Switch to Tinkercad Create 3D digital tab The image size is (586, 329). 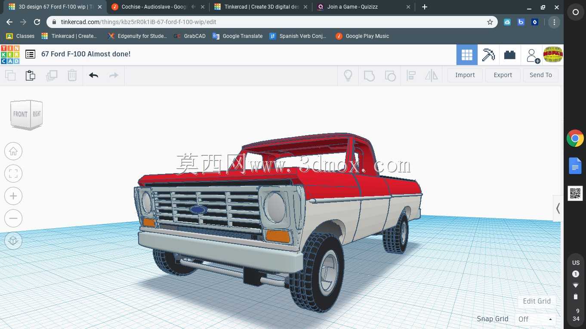pos(260,7)
